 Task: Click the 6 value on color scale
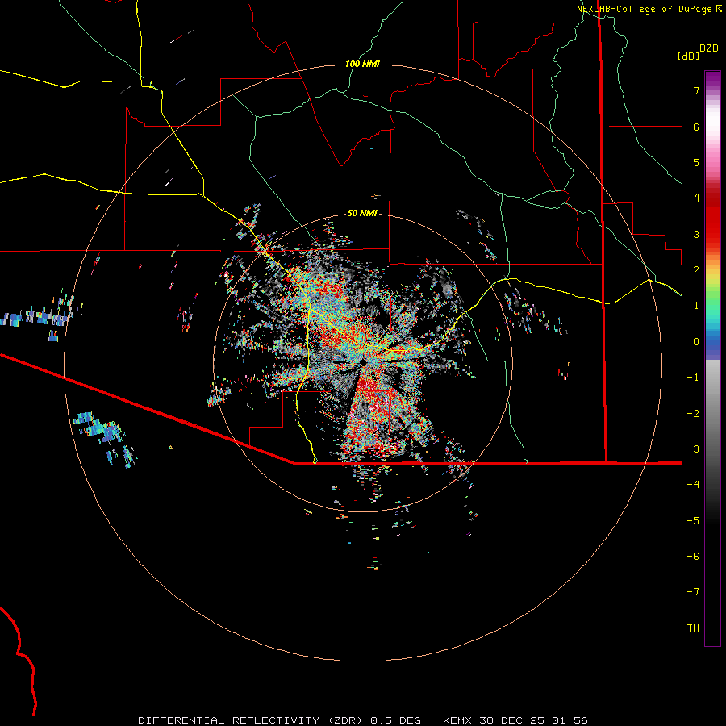tap(696, 127)
